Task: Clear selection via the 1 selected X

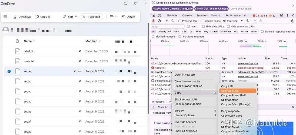Action: (84, 17)
